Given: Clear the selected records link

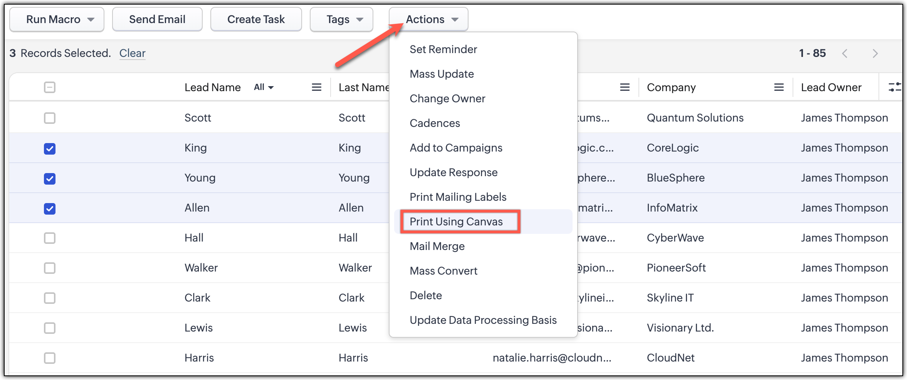Looking at the screenshot, I should click(132, 53).
